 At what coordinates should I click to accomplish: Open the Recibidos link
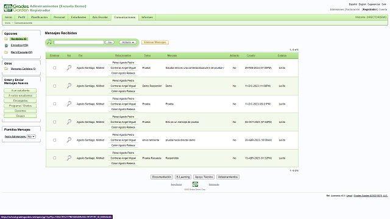pos(19,39)
